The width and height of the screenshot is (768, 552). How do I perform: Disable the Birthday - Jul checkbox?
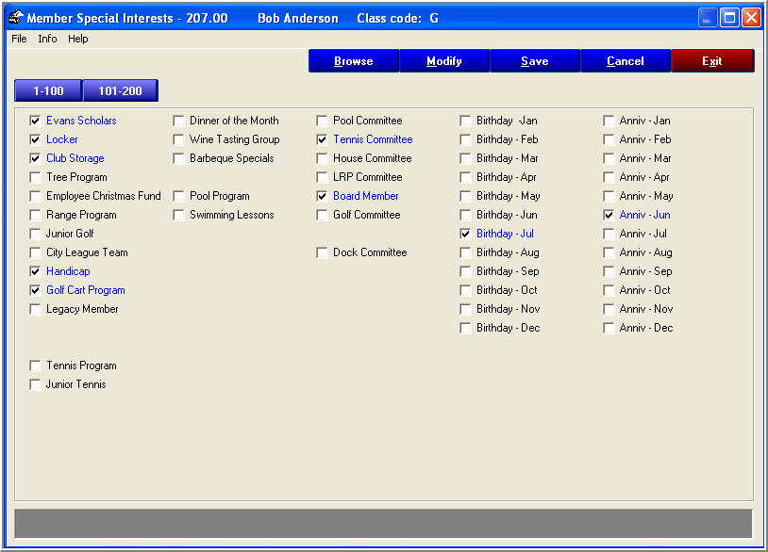pyautogui.click(x=466, y=234)
